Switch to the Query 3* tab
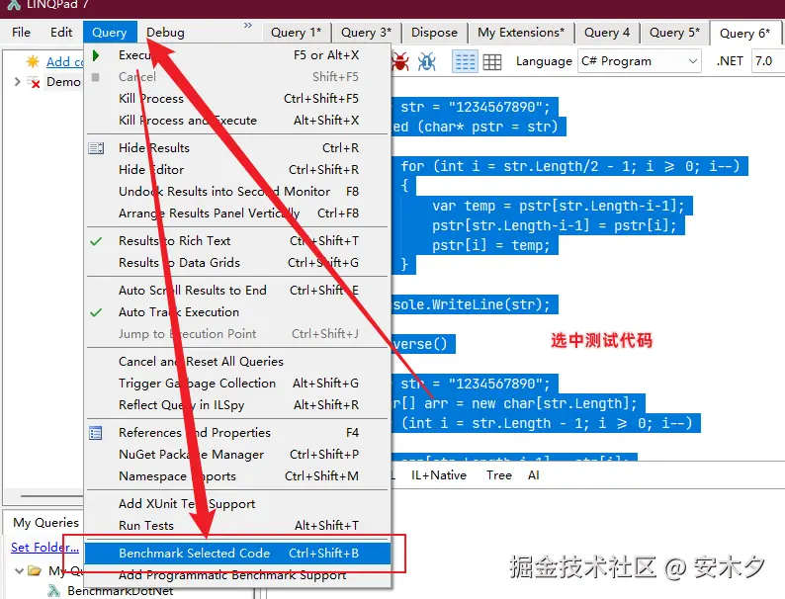This screenshot has width=785, height=599. click(x=366, y=33)
